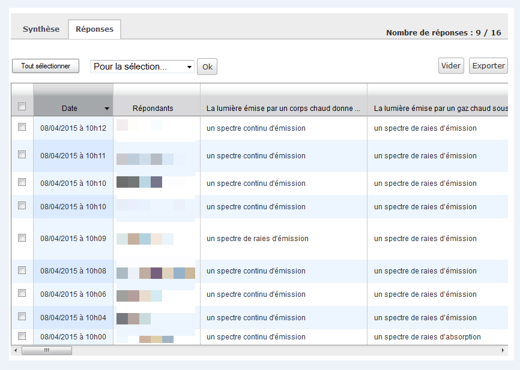
Task: Tick the checkbox for the 10h09 response
Action: pyautogui.click(x=22, y=238)
